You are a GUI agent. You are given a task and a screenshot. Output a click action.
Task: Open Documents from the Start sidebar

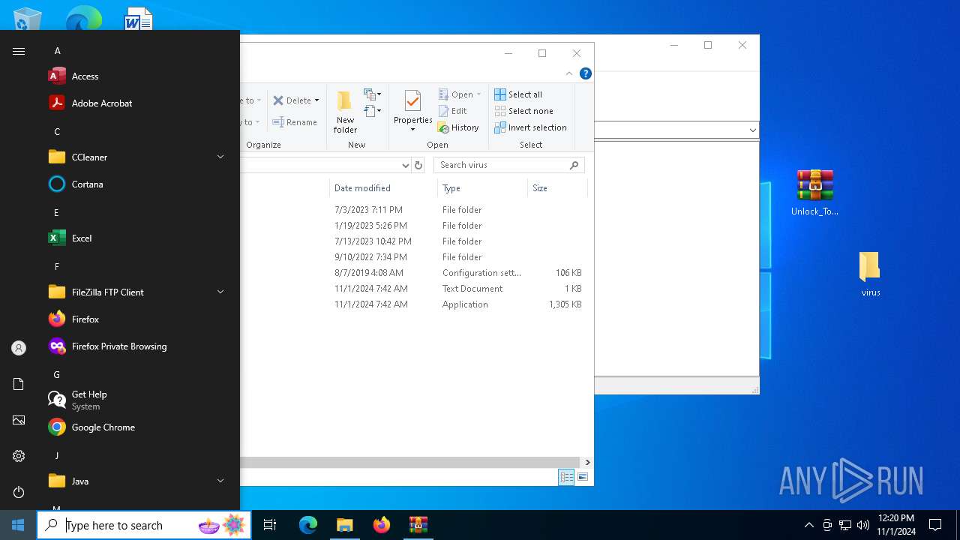point(19,384)
